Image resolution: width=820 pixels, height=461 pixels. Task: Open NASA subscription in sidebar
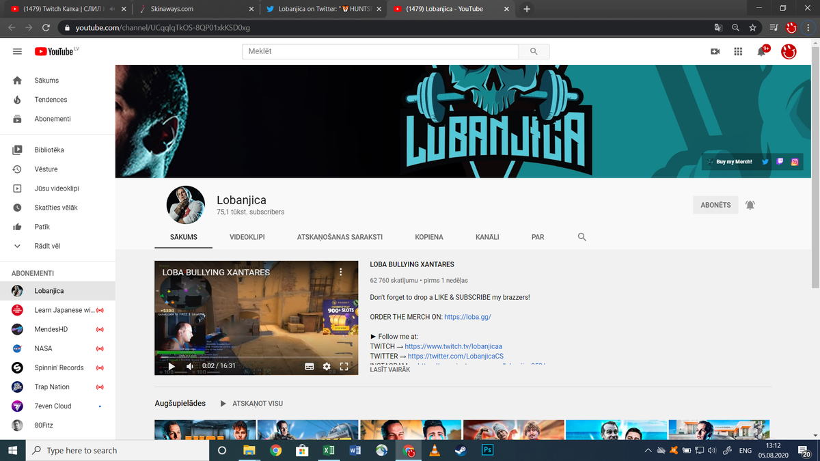[57, 348]
